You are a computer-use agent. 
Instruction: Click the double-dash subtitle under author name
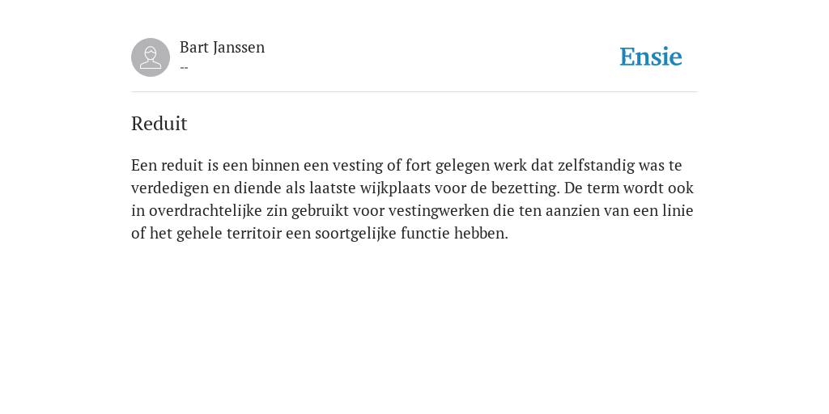pos(184,68)
